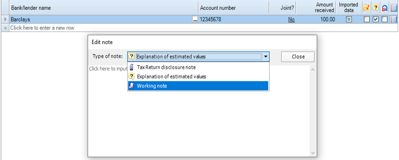The image size is (399, 160).
Task: Choose Working note option
Action: pos(198,86)
